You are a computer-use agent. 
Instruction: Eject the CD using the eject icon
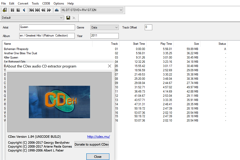[57, 10]
